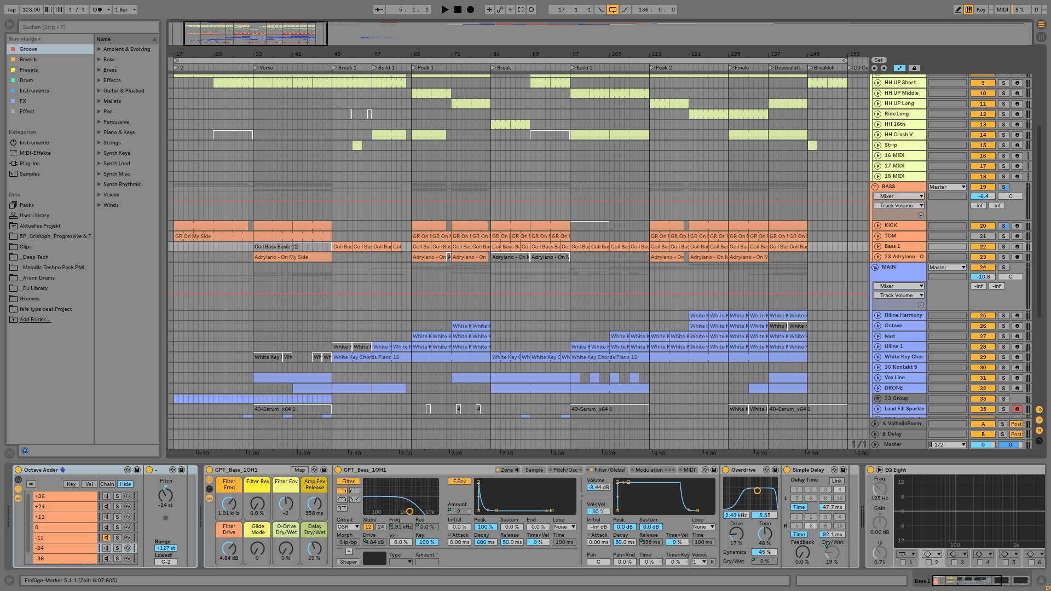Solo the Ride Long track

pos(1003,114)
